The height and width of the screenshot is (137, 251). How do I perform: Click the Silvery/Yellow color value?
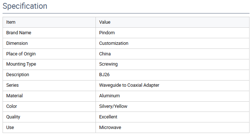tap(113, 106)
